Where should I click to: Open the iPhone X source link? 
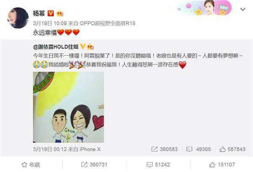pyautogui.click(x=90, y=149)
